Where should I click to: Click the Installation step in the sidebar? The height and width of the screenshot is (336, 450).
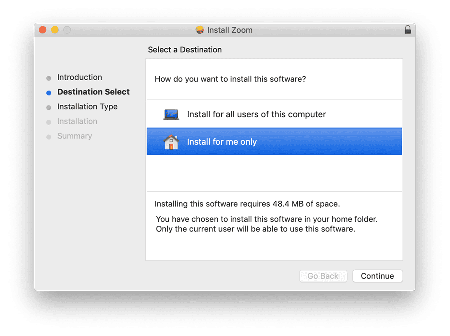click(78, 121)
